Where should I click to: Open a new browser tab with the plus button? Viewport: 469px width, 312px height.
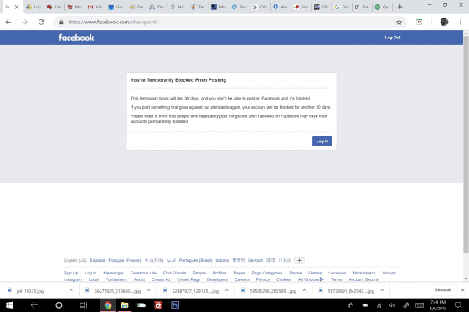[x=400, y=7]
